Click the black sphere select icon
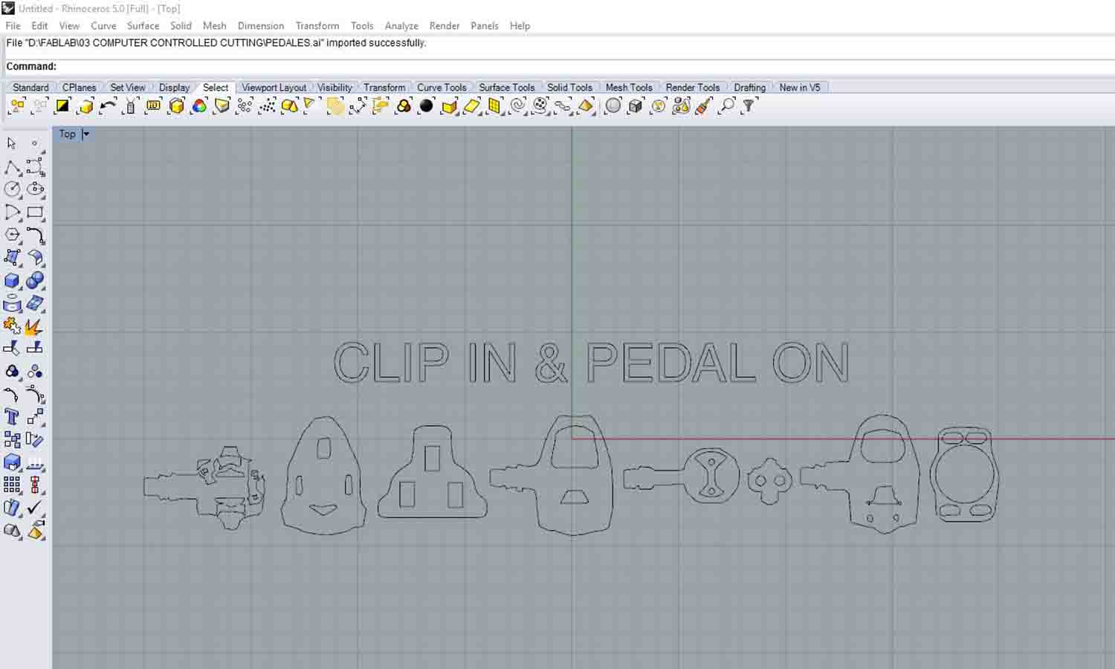The width and height of the screenshot is (1115, 669). tap(426, 106)
